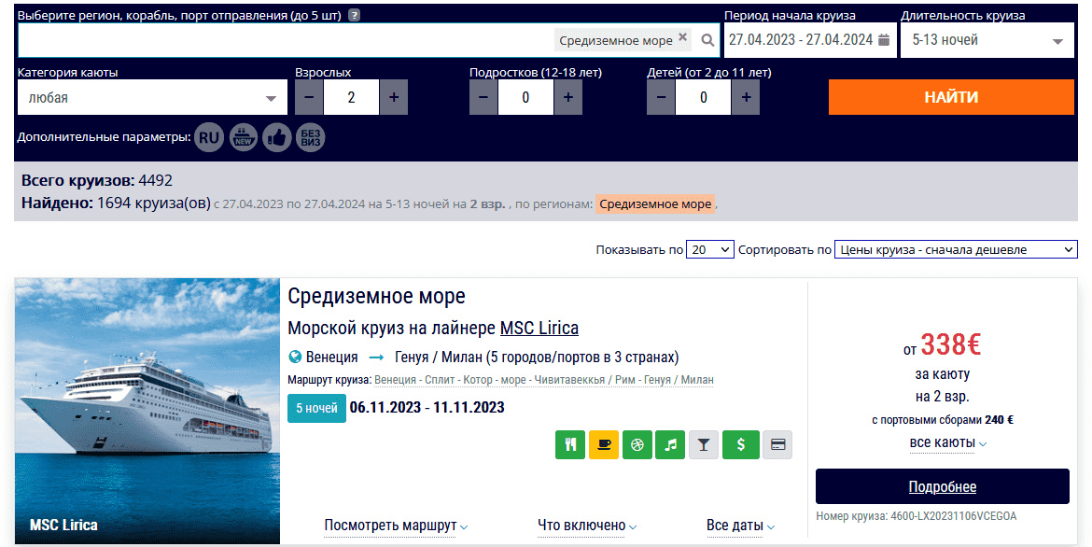1092x547 pixels.
Task: Click the help question mark icon
Action: point(354,16)
